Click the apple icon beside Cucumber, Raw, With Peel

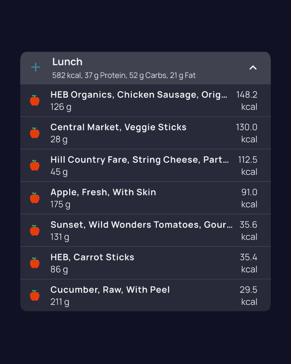coord(35,296)
